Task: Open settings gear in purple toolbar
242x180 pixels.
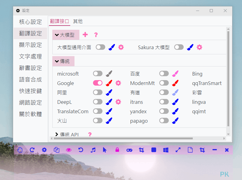Action: click(44, 150)
